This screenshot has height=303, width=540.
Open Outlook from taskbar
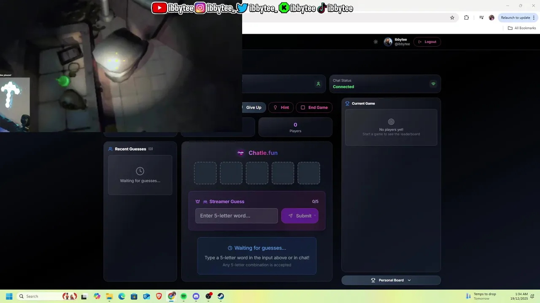click(x=146, y=296)
